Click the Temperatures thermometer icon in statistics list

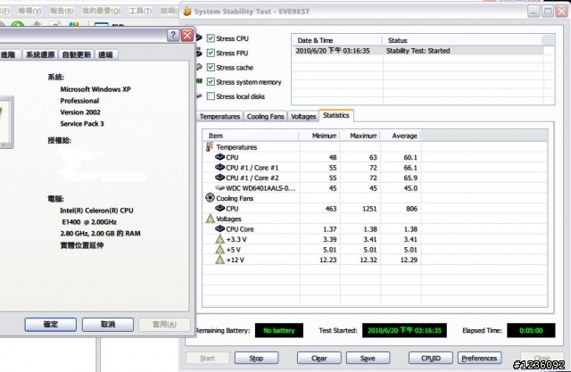click(210, 146)
